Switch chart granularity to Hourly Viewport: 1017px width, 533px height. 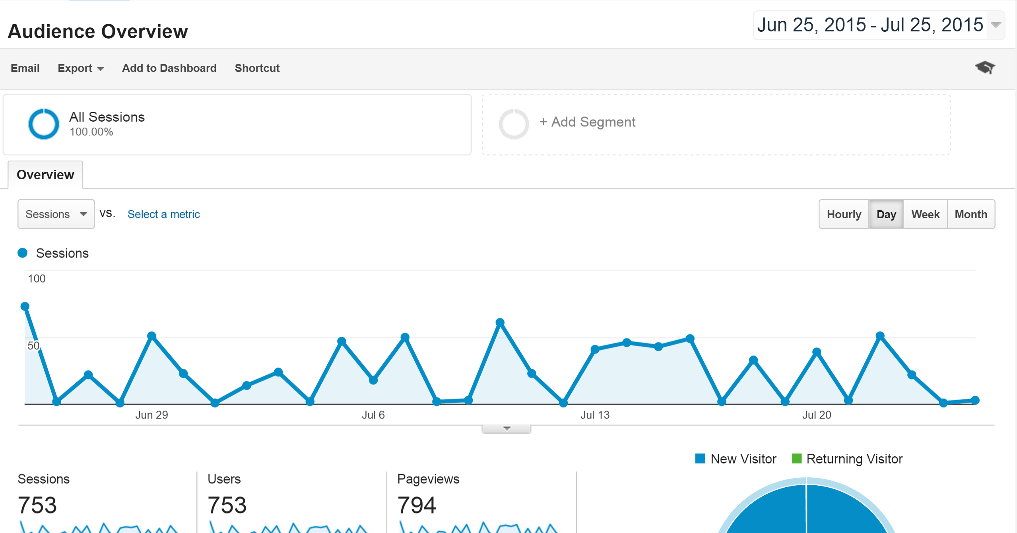tap(844, 214)
